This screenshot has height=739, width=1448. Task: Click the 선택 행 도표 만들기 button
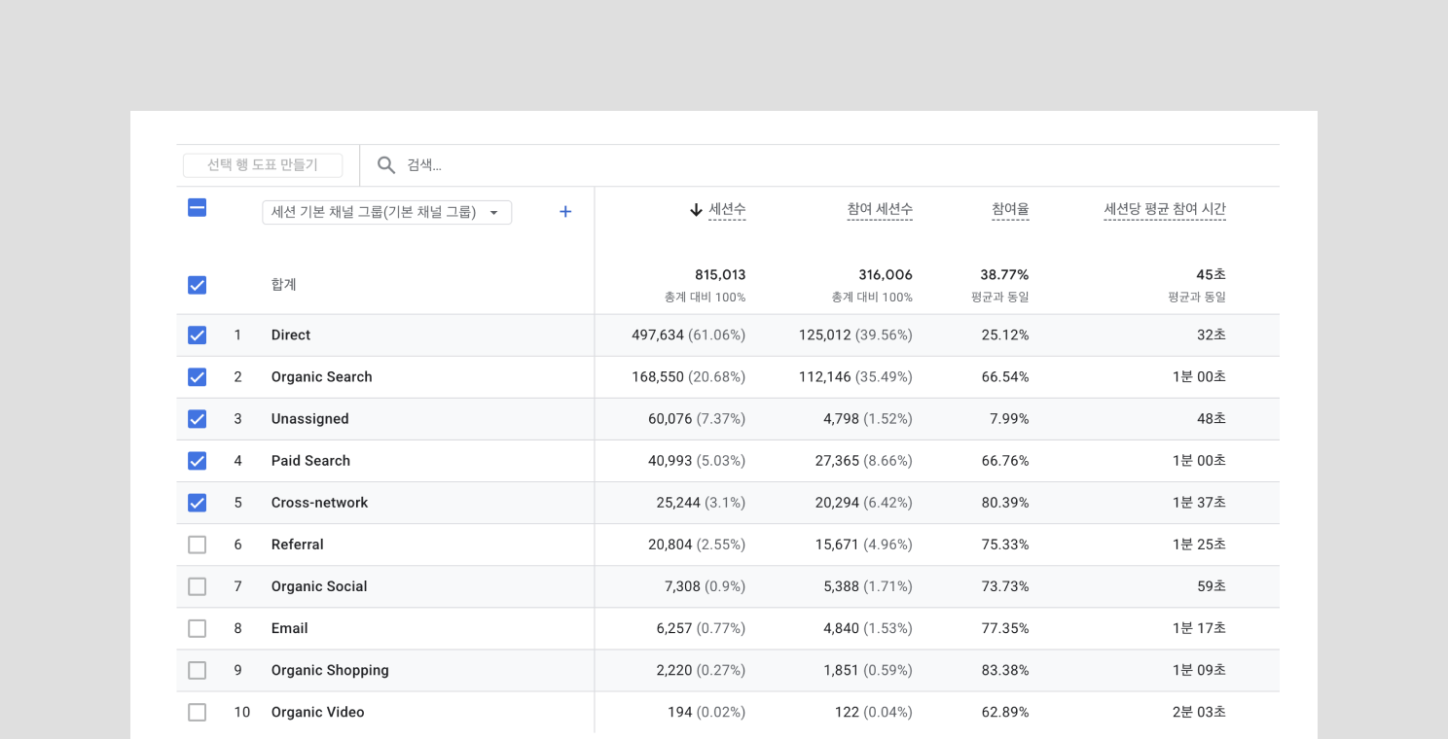(x=263, y=165)
